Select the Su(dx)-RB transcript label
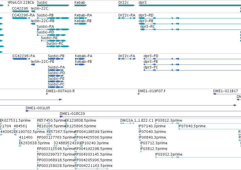241x170 pixels. point(45,15)
